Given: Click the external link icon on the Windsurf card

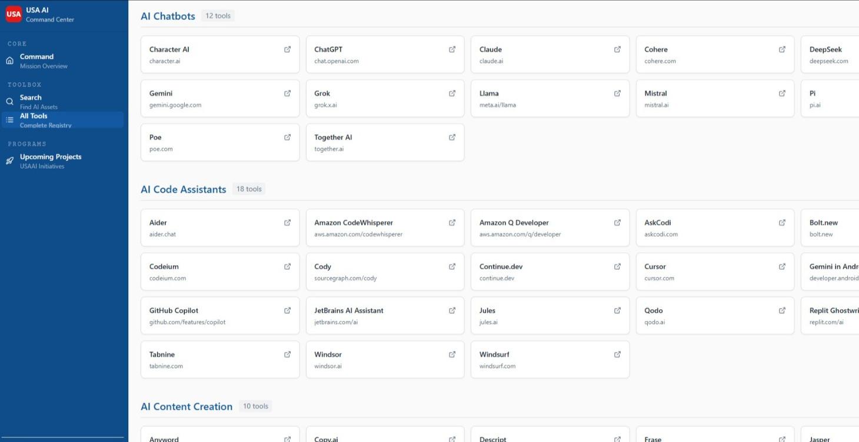Looking at the screenshot, I should pyautogui.click(x=618, y=354).
